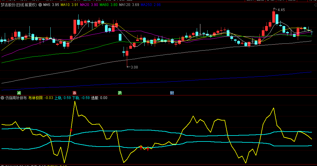The image size is (317, 166).
Task: Select the MA5: 3.95 label
Action: [51, 5]
